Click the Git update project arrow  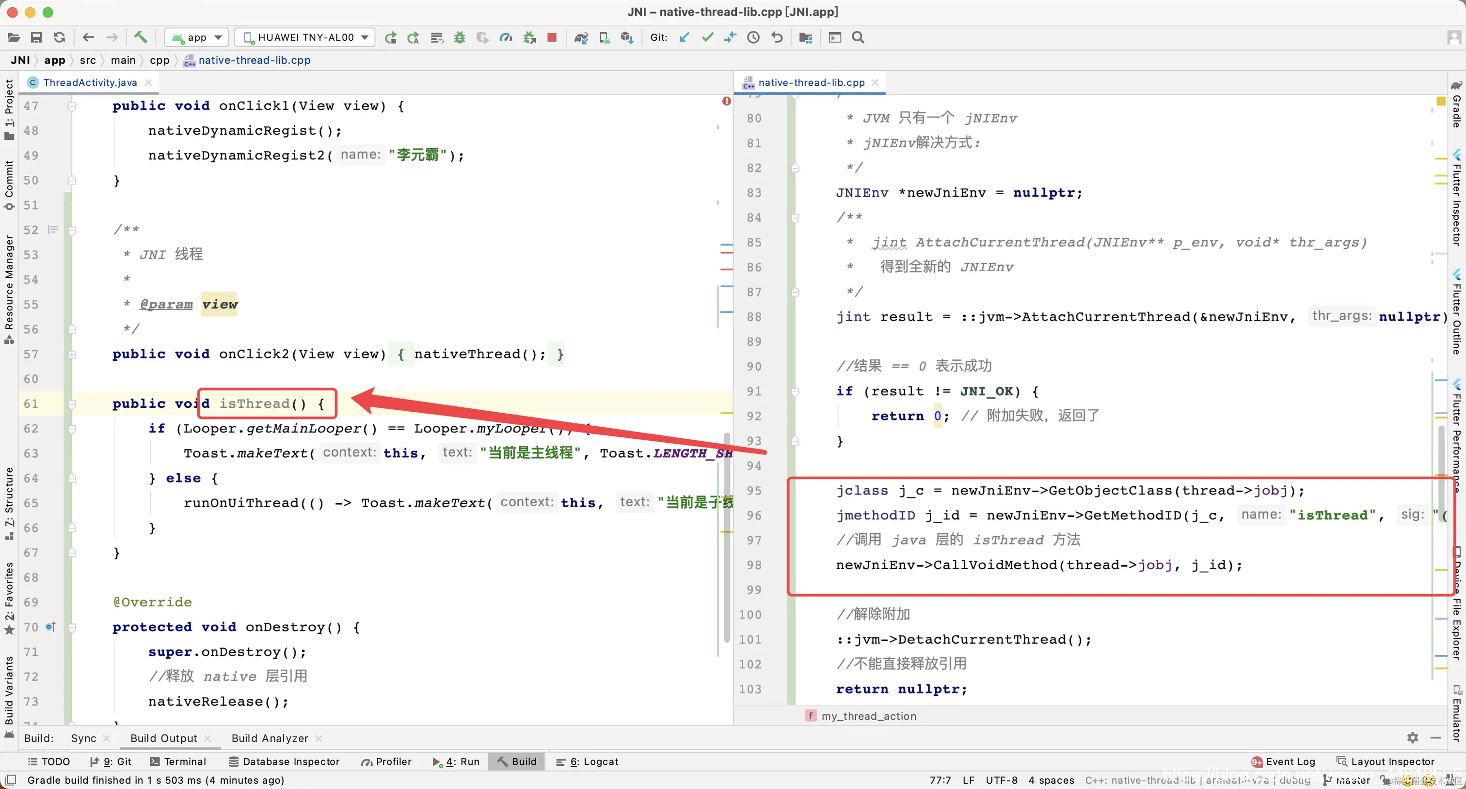(x=684, y=37)
